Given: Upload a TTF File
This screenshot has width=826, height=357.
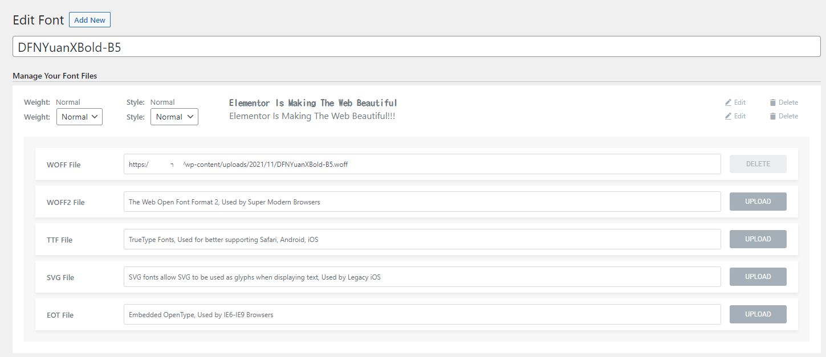Looking at the screenshot, I should (758, 239).
